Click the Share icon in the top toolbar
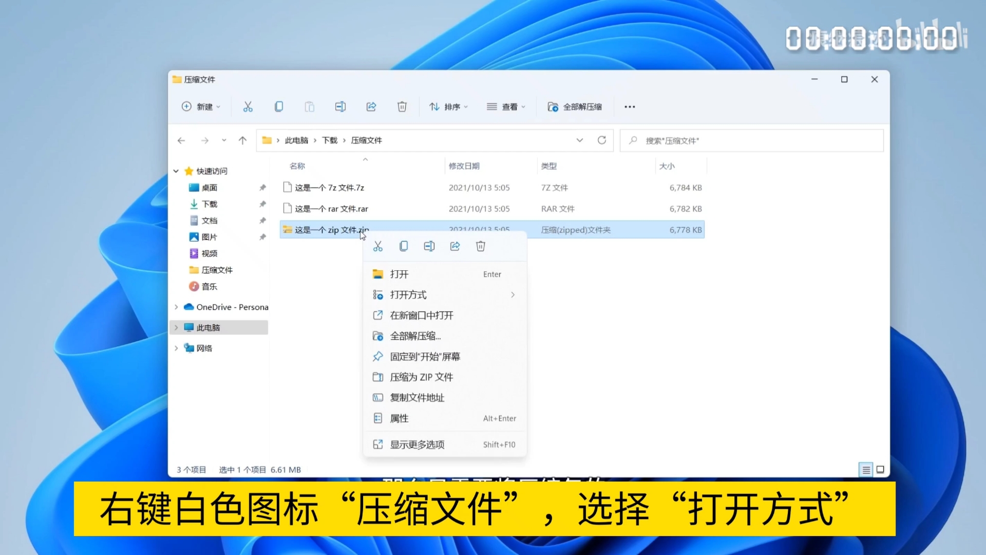Viewport: 986px width, 555px height. coord(371,106)
